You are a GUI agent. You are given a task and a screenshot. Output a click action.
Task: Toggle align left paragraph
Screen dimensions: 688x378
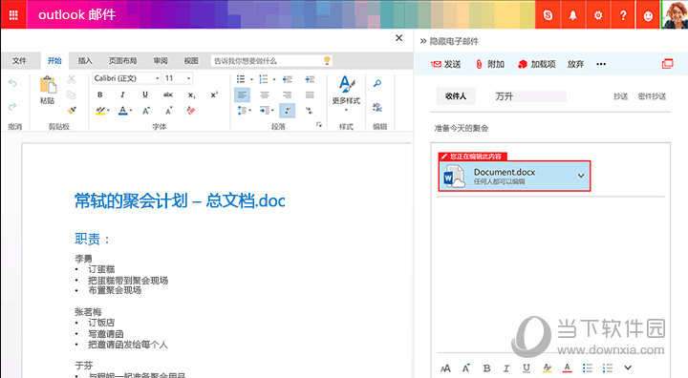click(242, 94)
